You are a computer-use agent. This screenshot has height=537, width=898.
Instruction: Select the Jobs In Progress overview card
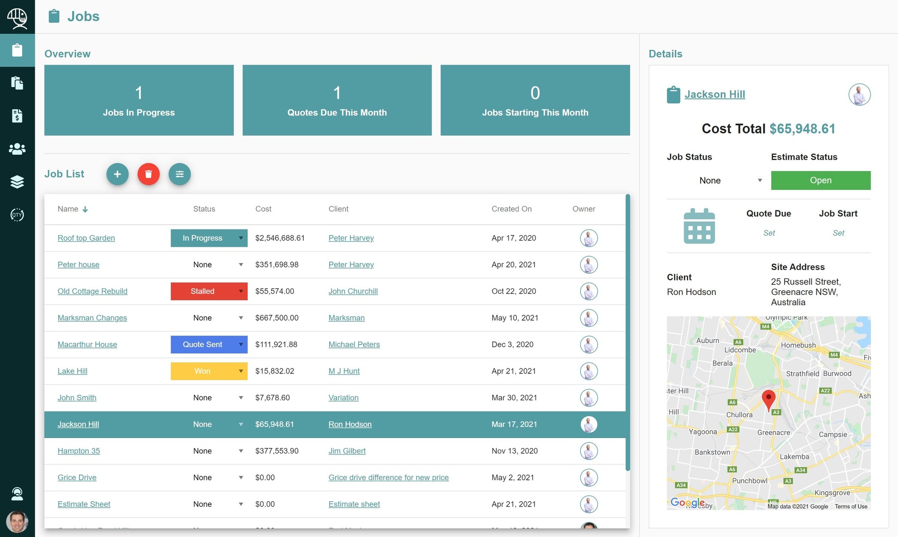tap(139, 100)
